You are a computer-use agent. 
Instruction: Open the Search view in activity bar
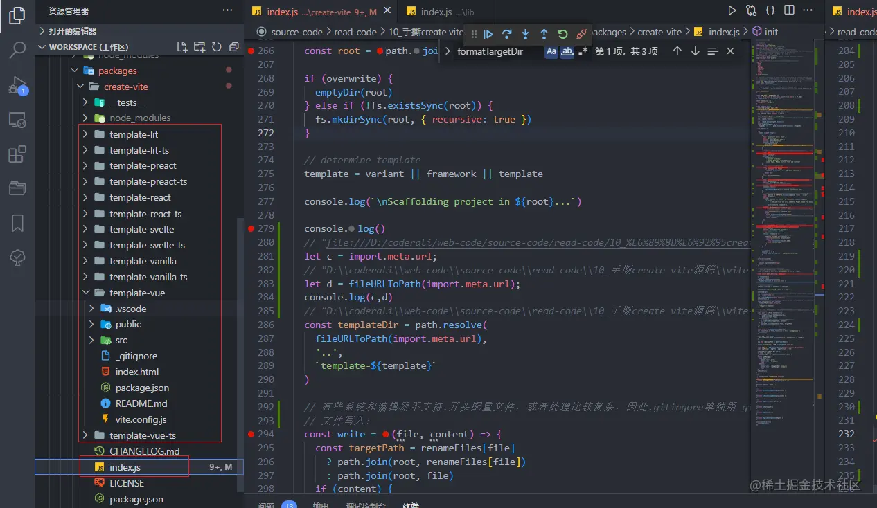coord(17,50)
